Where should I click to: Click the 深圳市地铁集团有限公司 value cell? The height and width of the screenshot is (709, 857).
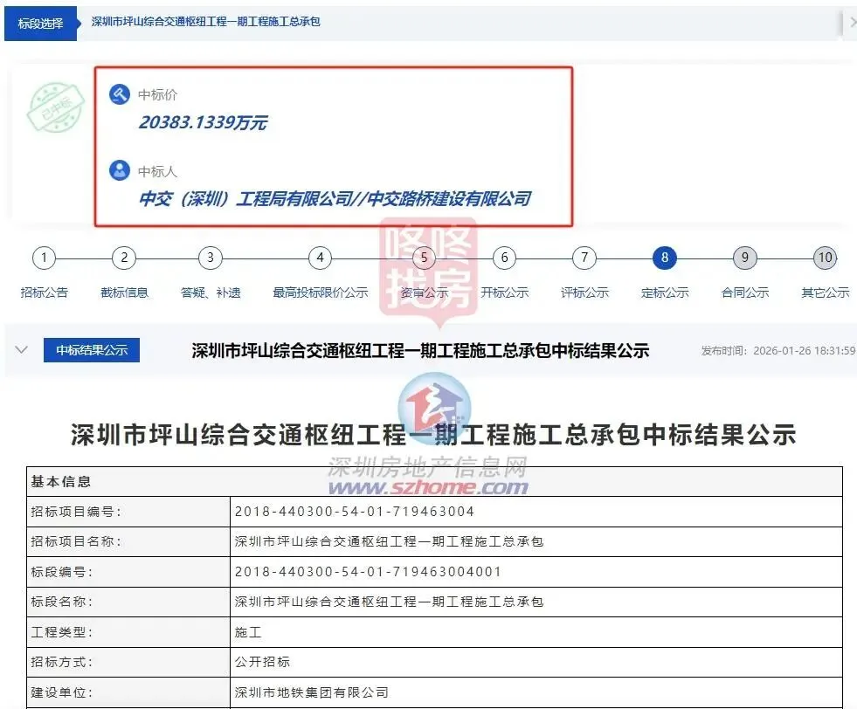[x=536, y=692]
